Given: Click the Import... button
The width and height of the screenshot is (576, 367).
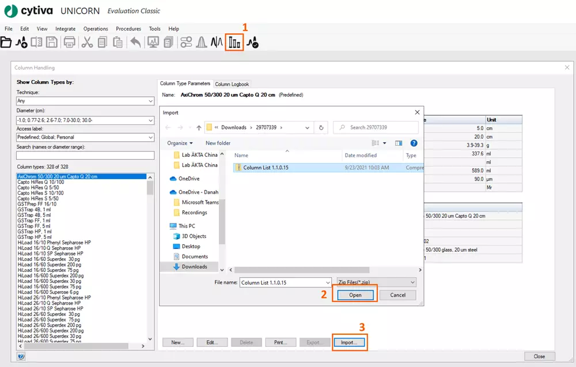Looking at the screenshot, I should (349, 342).
